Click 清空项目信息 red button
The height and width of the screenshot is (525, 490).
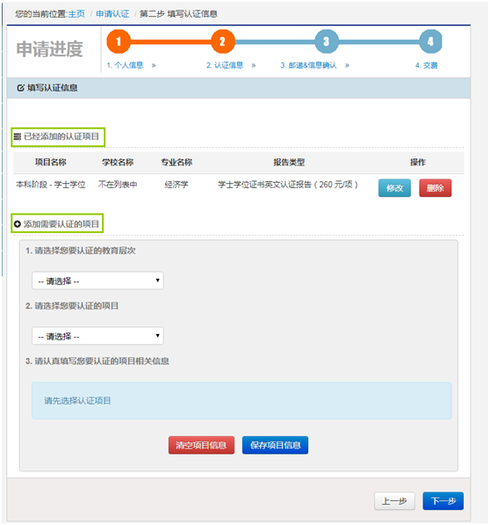pos(201,445)
